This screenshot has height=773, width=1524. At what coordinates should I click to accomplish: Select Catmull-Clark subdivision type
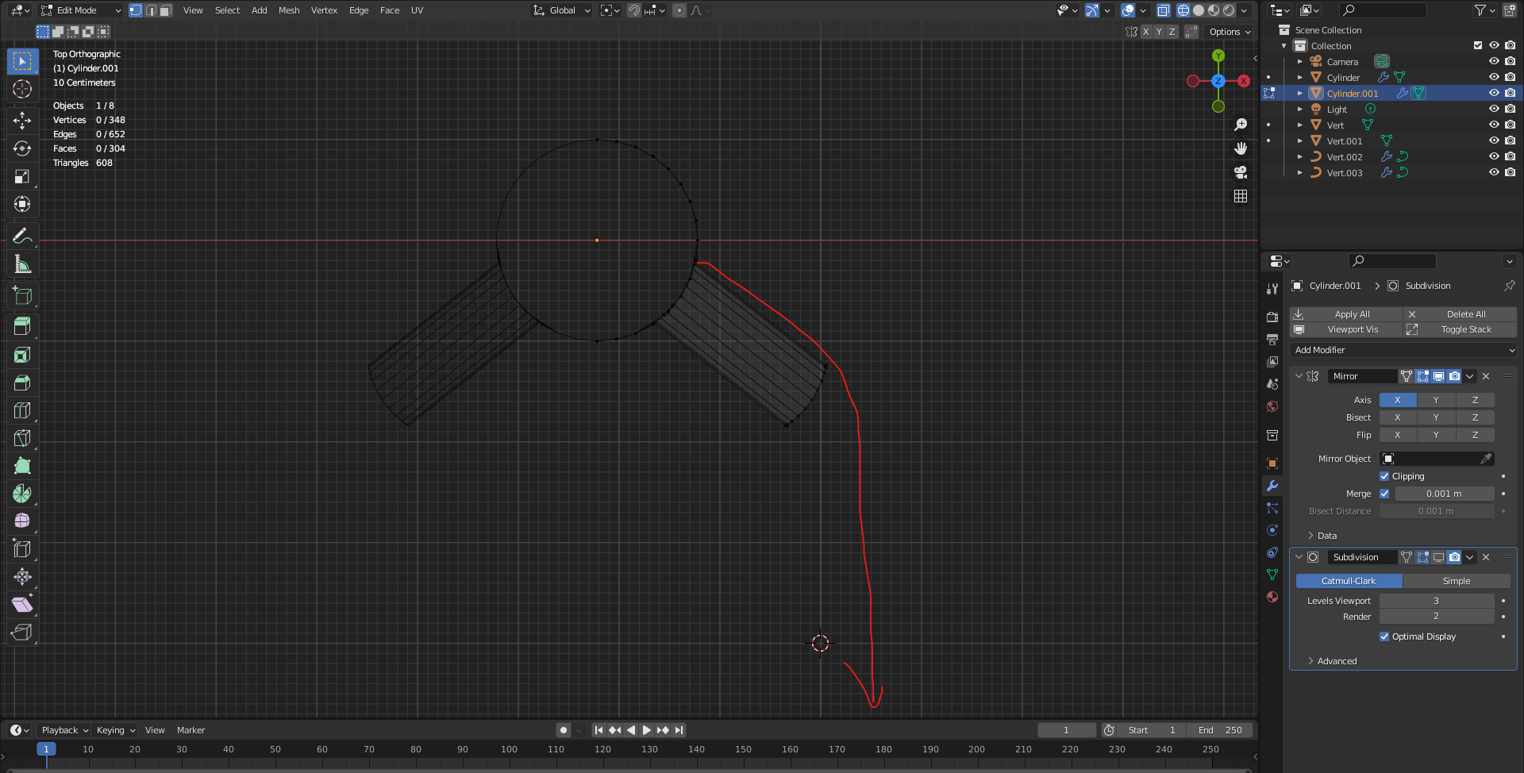(1349, 581)
